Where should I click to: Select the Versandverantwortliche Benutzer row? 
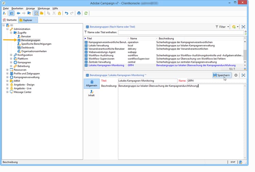164,49
